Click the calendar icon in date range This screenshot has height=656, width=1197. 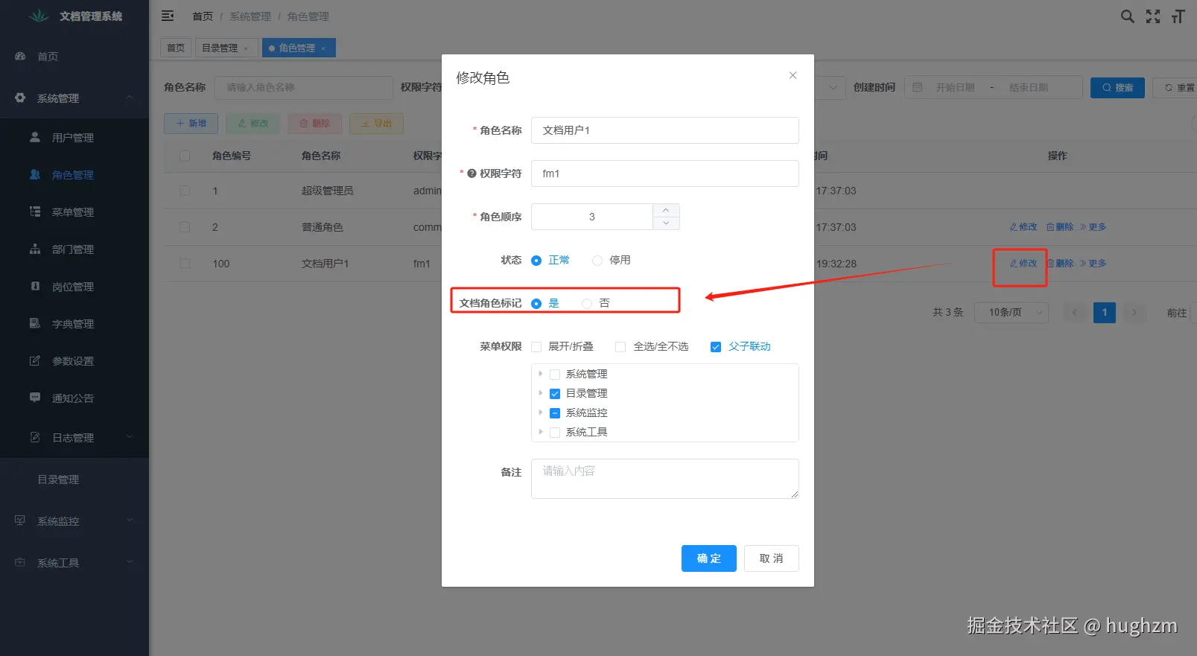coord(918,87)
